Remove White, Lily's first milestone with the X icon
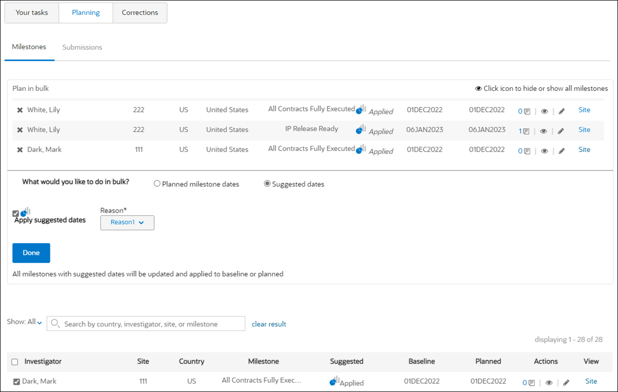Viewport: 618px width, 392px height. point(19,110)
